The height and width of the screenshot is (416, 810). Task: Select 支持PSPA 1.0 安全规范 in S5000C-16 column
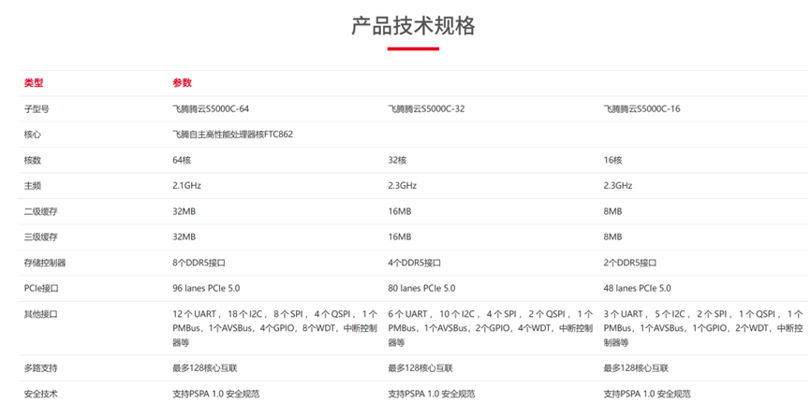tap(647, 394)
